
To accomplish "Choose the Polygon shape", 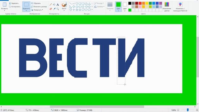I will click(x=86, y=3).
